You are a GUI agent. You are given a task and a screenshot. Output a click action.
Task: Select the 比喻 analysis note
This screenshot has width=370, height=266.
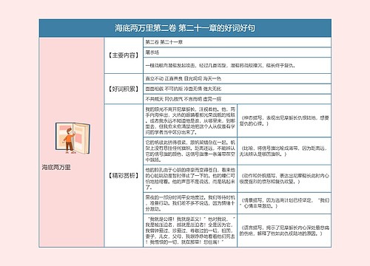click(284, 151)
